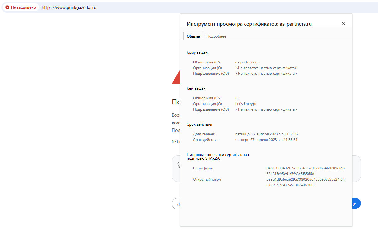
Task: Close the certificate viewer dialog
Action: pos(343,23)
